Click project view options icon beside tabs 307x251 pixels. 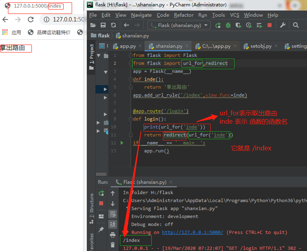pyautogui.click(x=102, y=46)
